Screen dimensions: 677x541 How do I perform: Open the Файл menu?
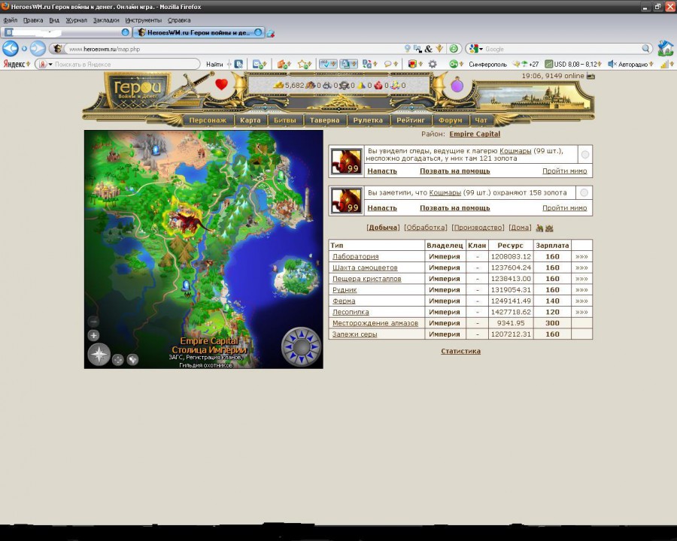11,20
